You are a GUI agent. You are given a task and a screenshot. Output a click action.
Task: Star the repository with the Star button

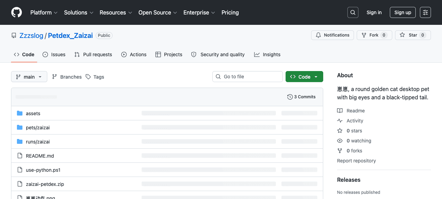pyautogui.click(x=413, y=35)
